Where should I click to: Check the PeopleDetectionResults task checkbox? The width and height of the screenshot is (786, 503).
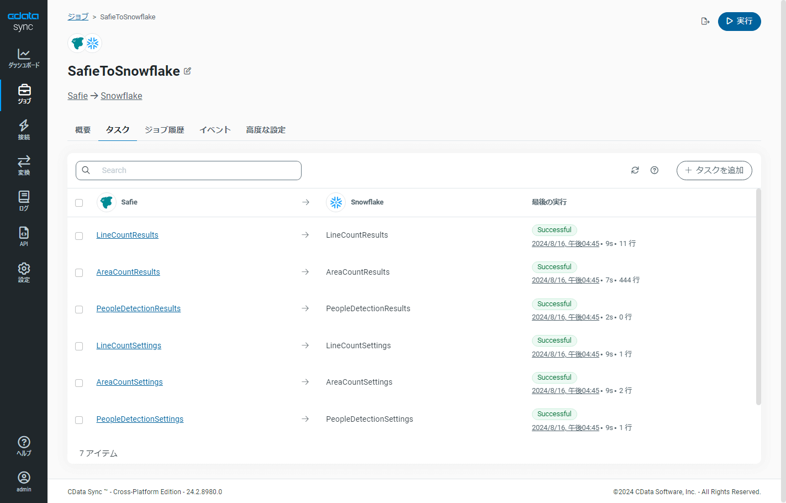tap(79, 310)
